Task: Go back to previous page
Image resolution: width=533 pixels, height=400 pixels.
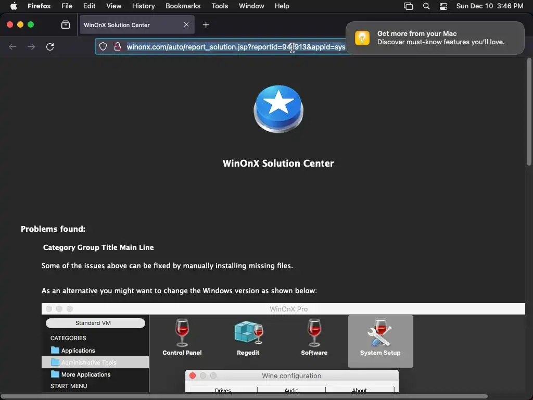Action: [12, 46]
